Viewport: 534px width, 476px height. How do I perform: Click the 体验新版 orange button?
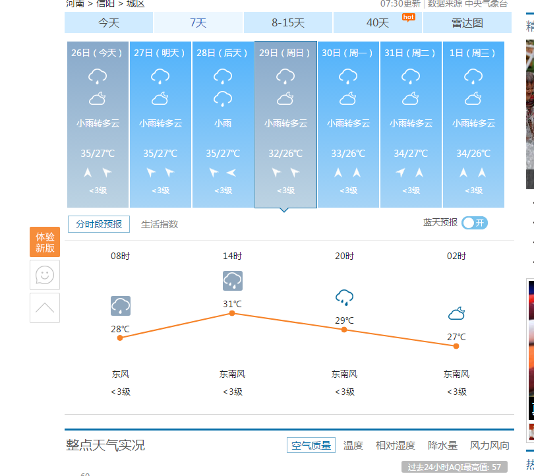(45, 242)
